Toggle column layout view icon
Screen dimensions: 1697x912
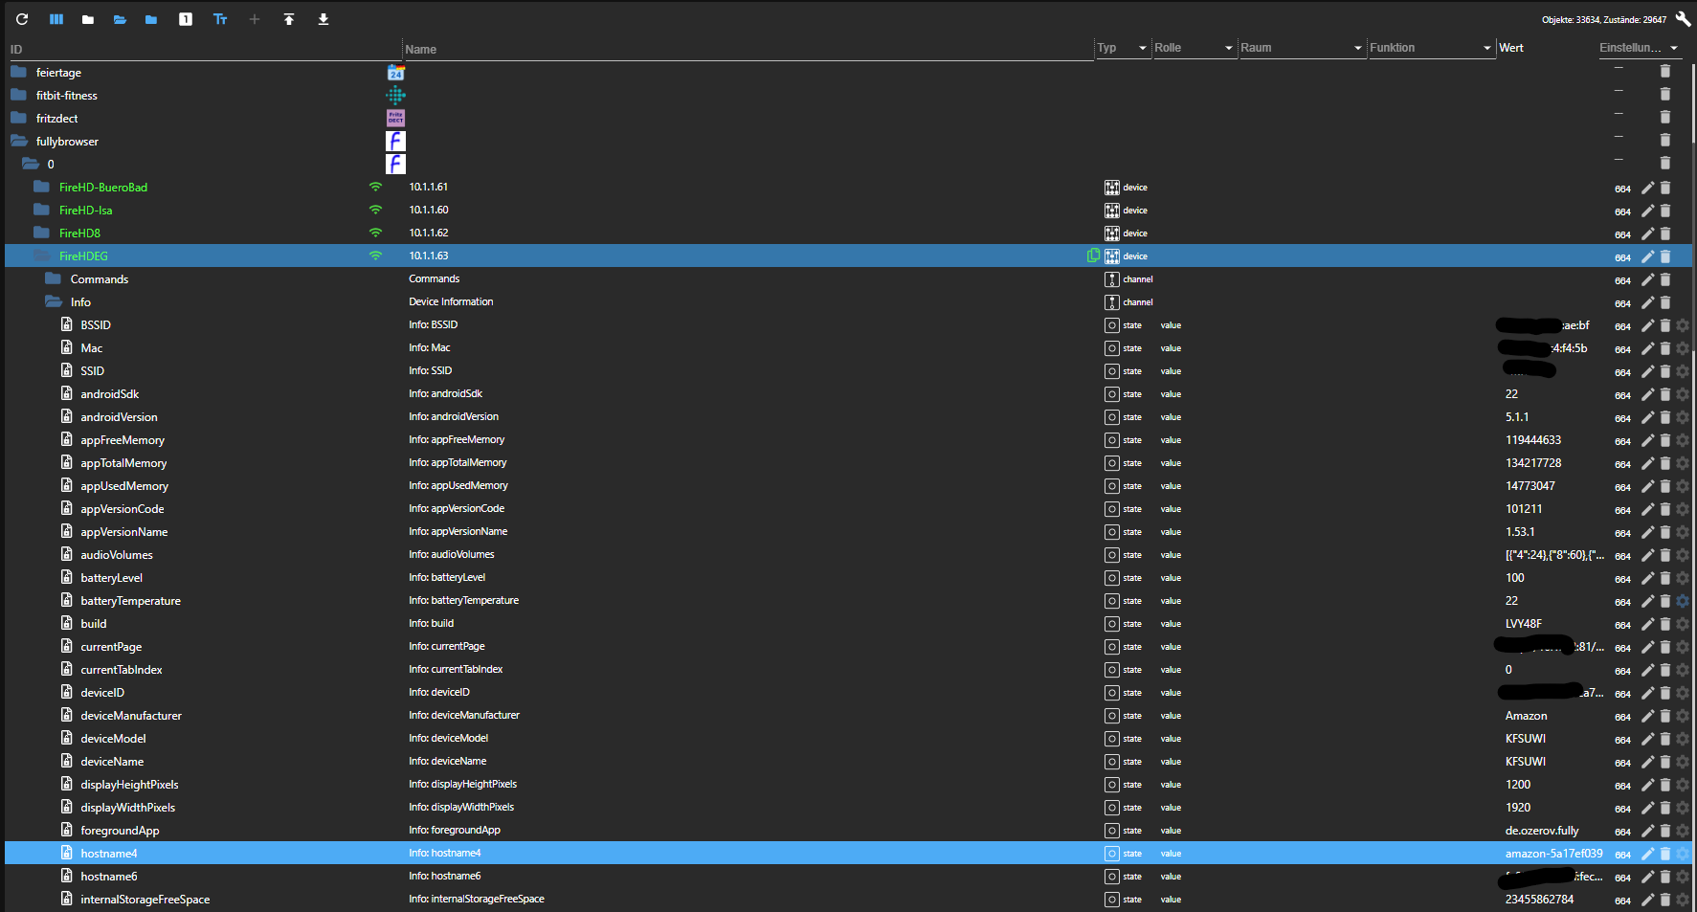point(56,19)
